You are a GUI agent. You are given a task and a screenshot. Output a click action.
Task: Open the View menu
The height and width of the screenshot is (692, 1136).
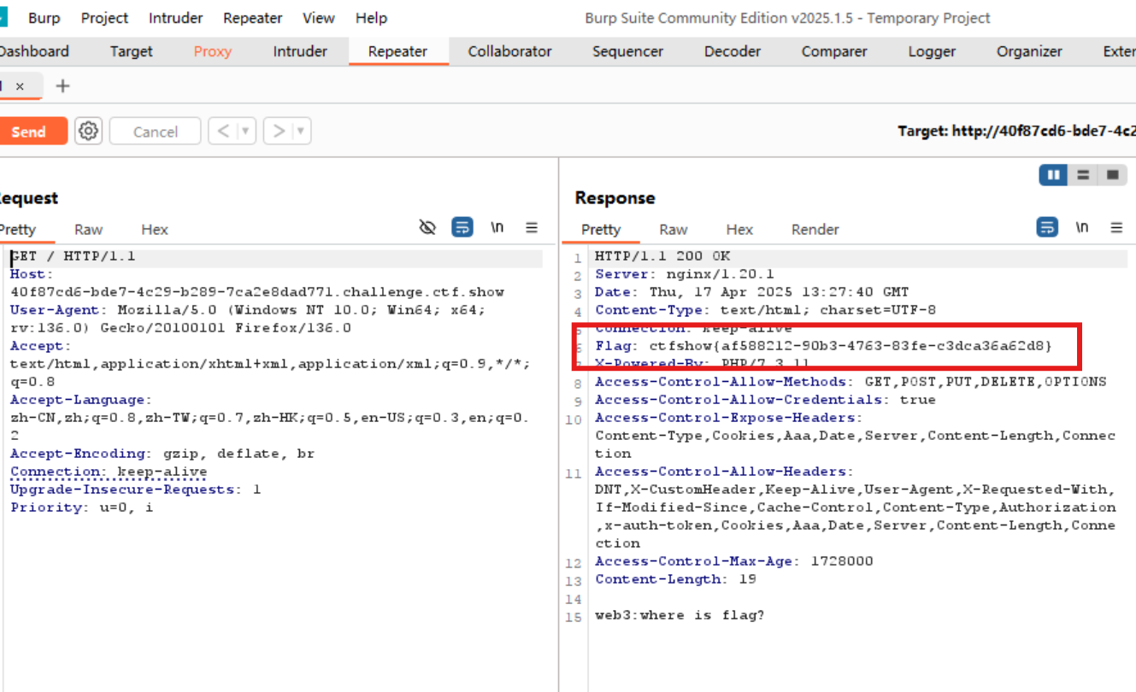click(319, 18)
